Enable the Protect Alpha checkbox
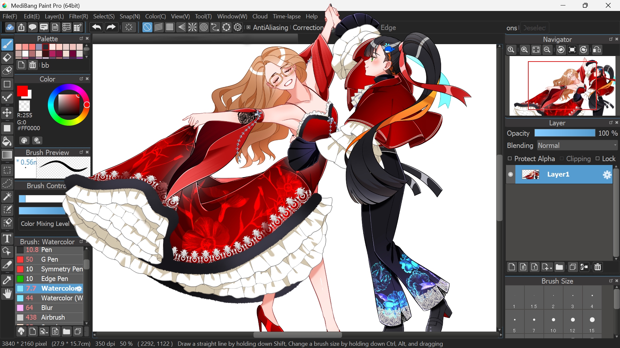This screenshot has width=620, height=348. pos(510,159)
